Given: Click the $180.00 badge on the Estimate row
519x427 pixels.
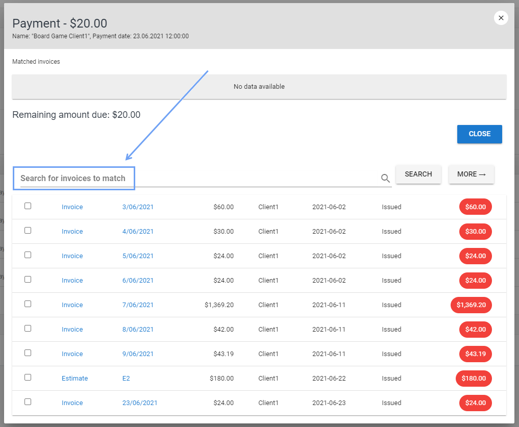Looking at the screenshot, I should 474,378.
